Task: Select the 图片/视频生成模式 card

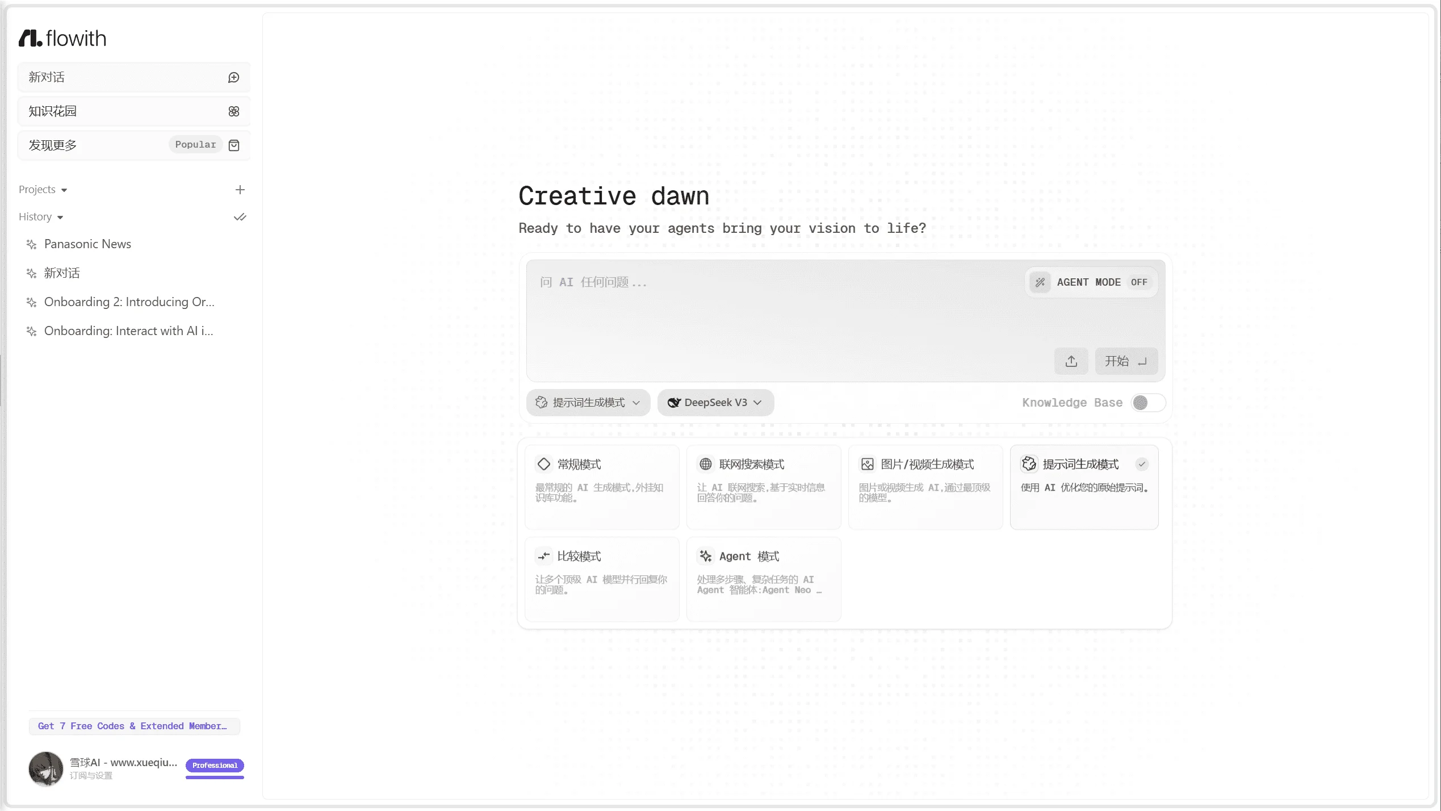Action: pos(925,487)
